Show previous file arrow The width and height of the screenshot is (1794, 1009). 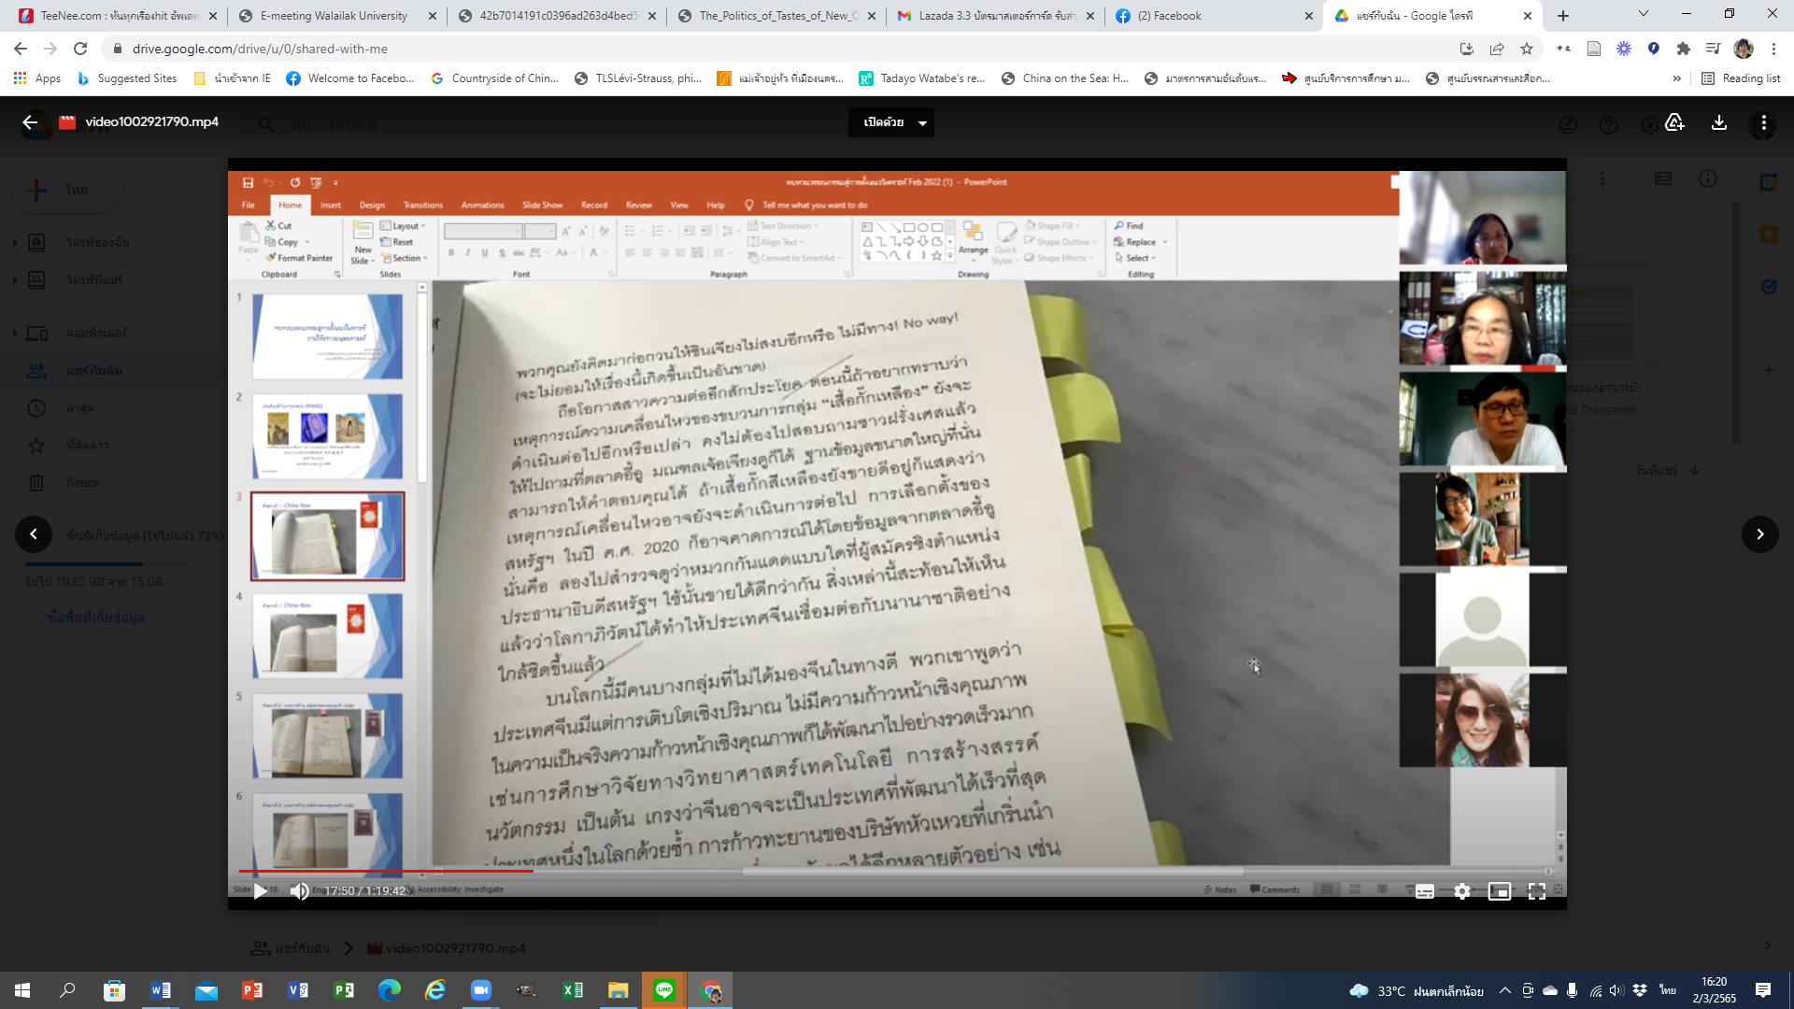tap(34, 534)
